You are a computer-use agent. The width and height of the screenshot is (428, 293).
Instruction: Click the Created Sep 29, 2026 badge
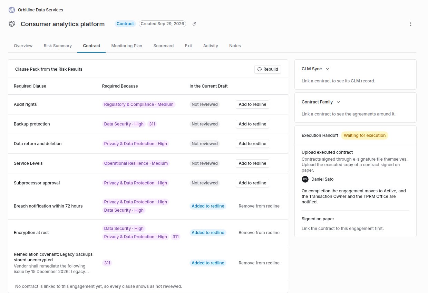[162, 24]
